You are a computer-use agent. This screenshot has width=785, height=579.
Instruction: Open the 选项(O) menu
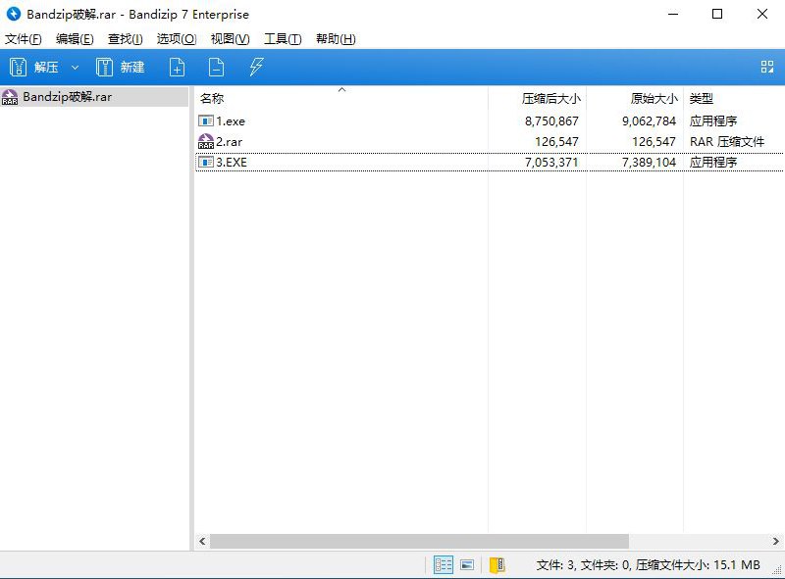177,39
